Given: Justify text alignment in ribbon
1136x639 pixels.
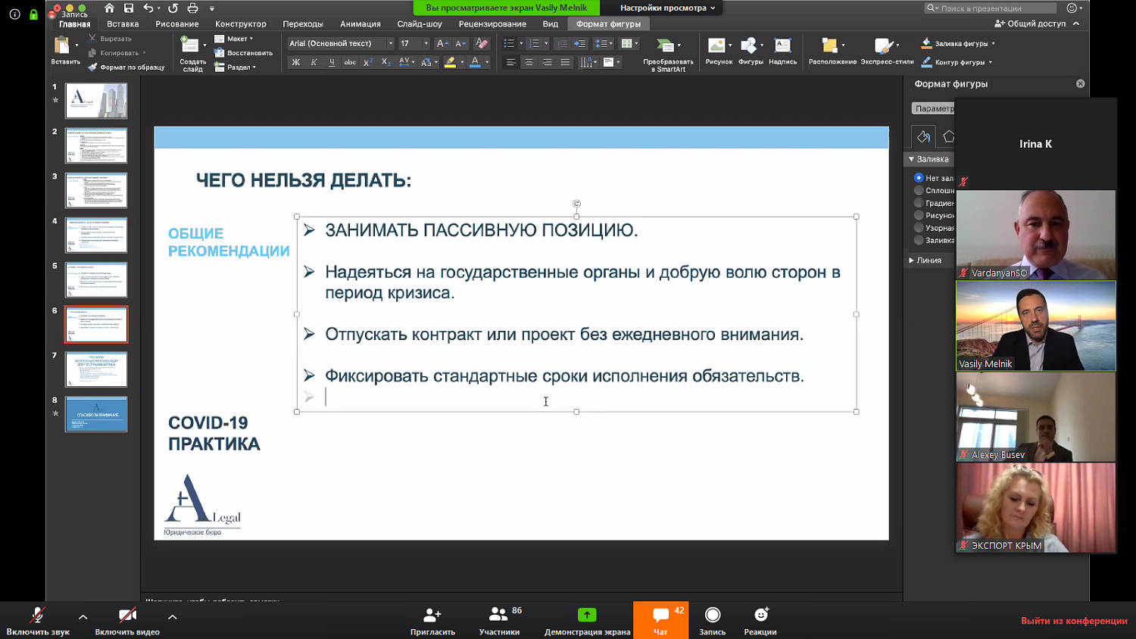Looking at the screenshot, I should 565,62.
